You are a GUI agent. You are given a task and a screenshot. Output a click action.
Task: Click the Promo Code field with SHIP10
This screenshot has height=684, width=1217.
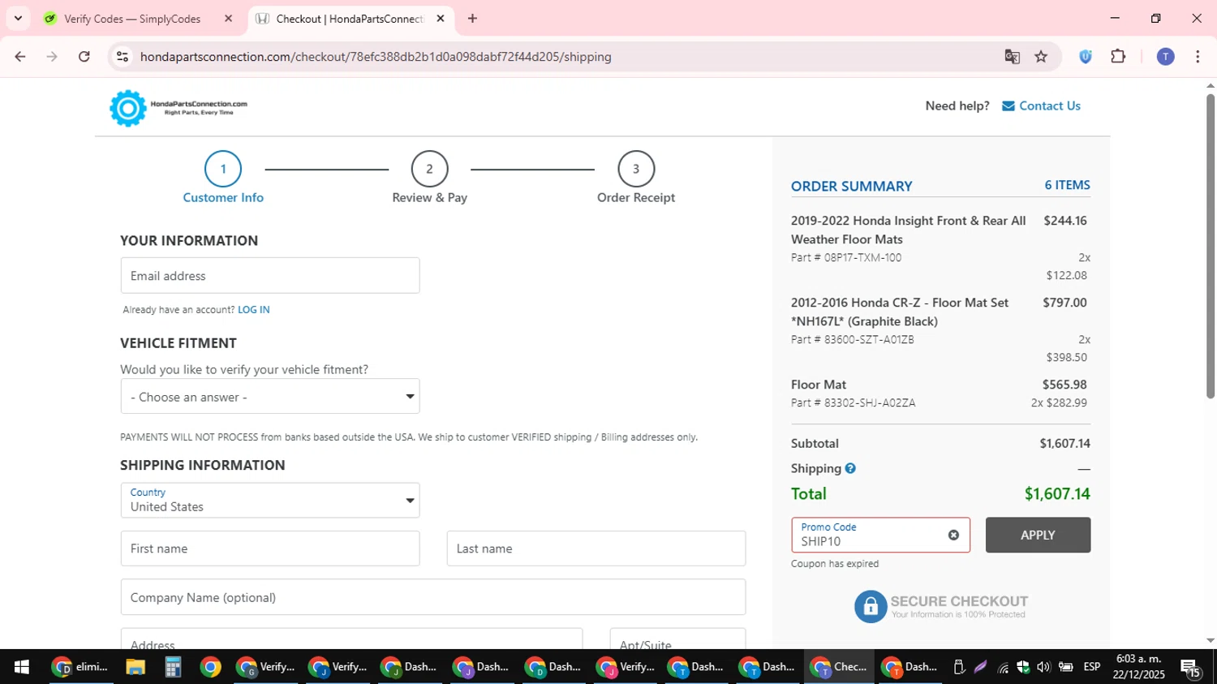click(x=880, y=535)
